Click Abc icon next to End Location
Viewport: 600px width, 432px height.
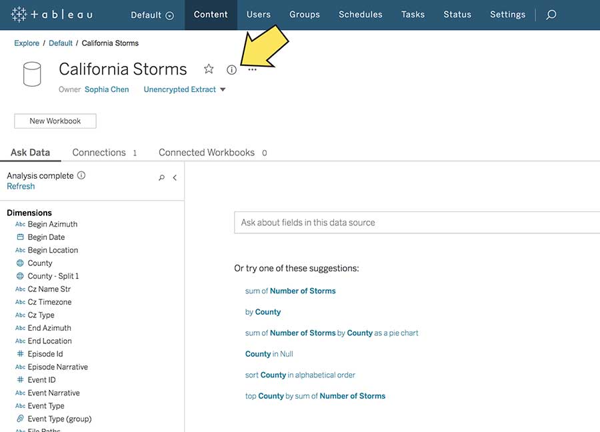tap(20, 341)
